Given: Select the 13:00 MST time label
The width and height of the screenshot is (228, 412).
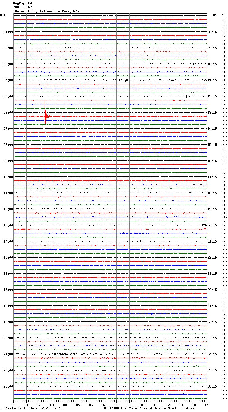Looking at the screenshot, I should coord(8,225).
